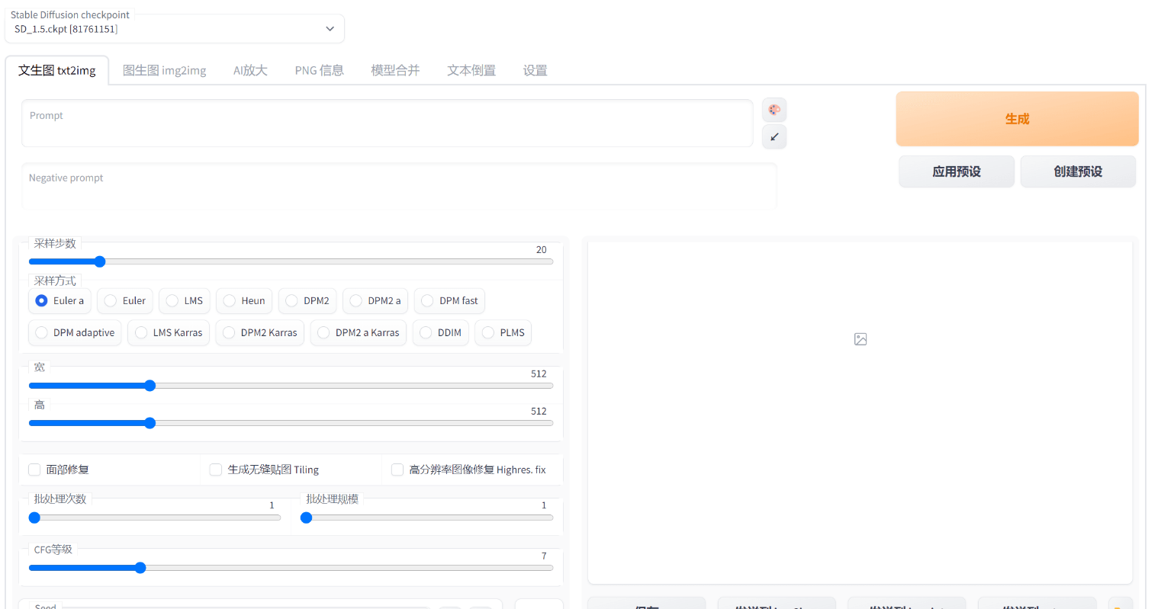Click the image placeholder icon in preview area
This screenshot has height=609, width=1161.
click(x=860, y=338)
